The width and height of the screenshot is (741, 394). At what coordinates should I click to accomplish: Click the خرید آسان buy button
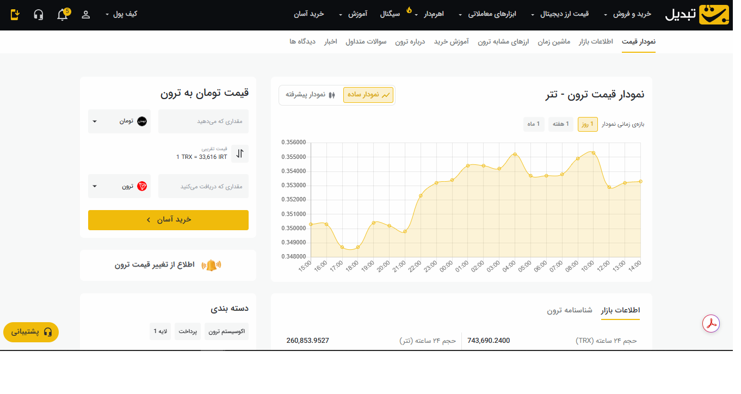coord(168,220)
